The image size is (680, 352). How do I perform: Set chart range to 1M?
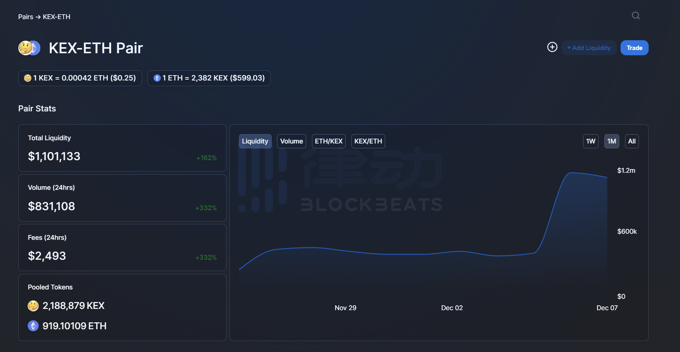612,141
